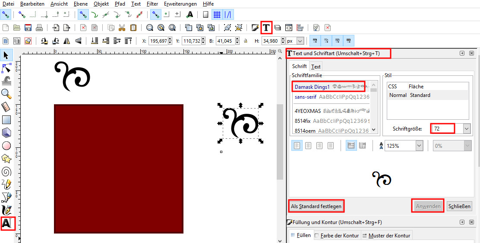Raise the selection to top
This screenshot has height=243, width=480.
coord(128,40)
